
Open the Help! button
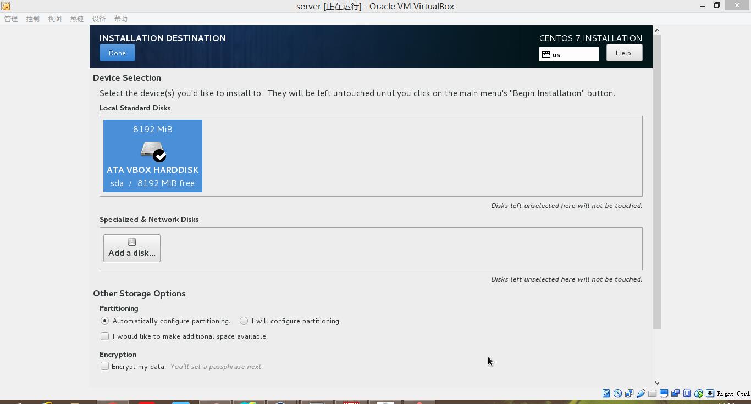tap(624, 53)
